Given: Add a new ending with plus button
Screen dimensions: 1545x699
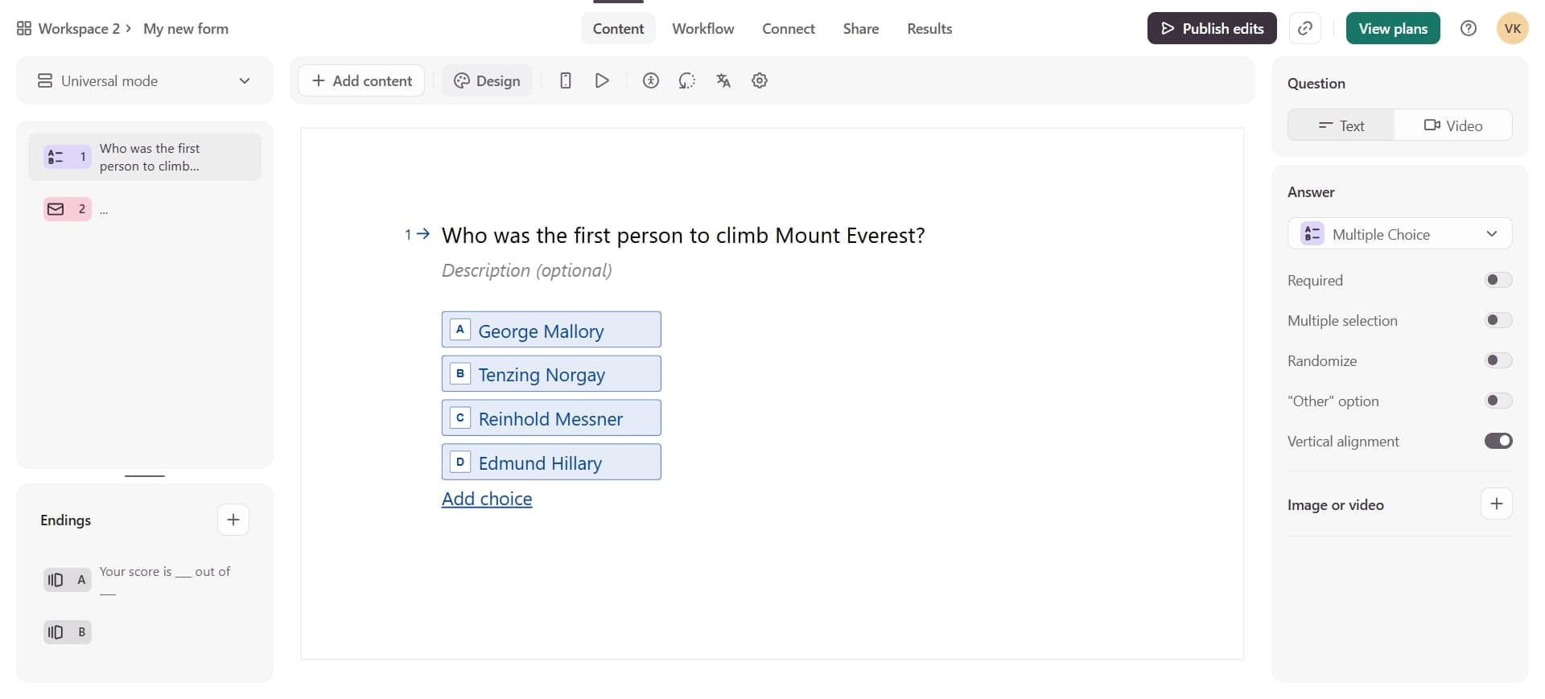Looking at the screenshot, I should (x=233, y=520).
